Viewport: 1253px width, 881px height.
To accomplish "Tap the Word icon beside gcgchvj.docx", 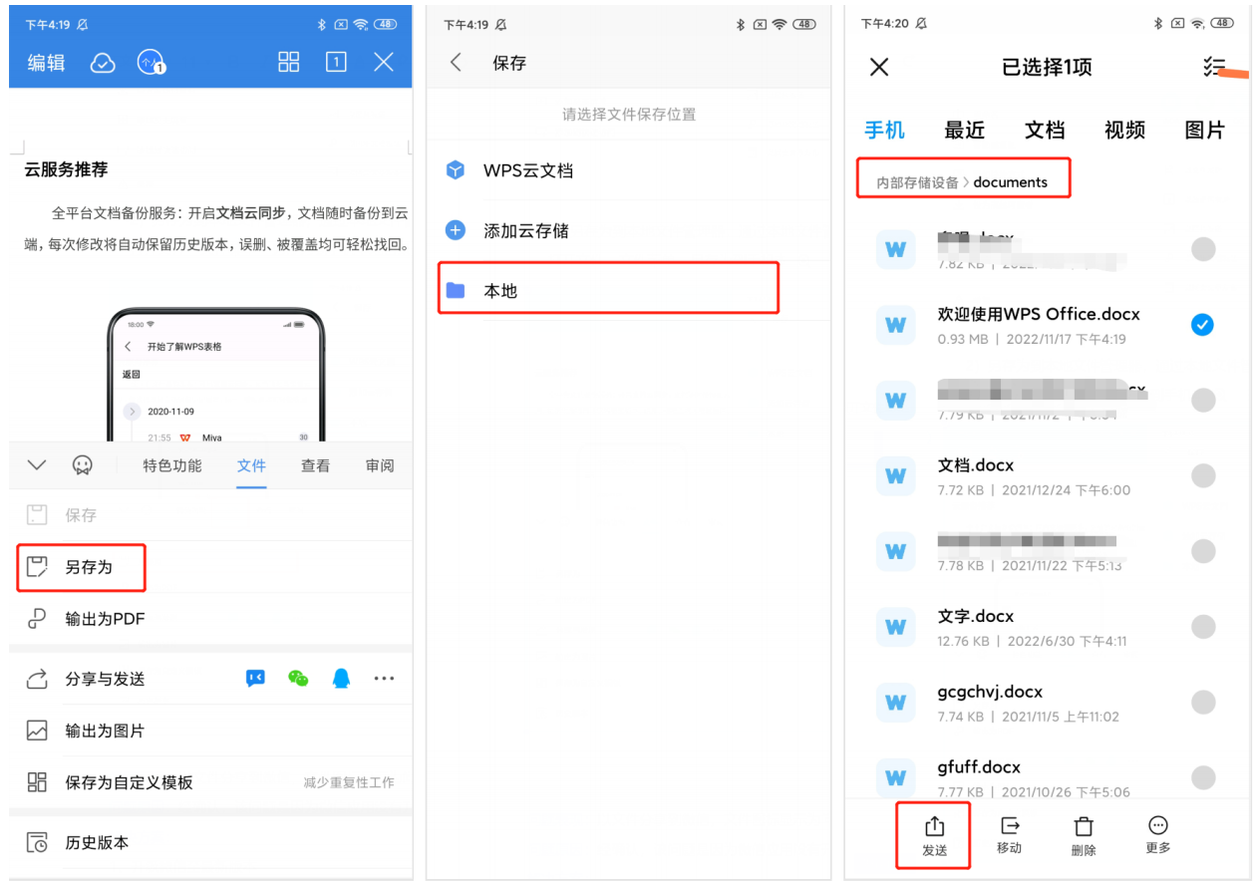I will [895, 703].
